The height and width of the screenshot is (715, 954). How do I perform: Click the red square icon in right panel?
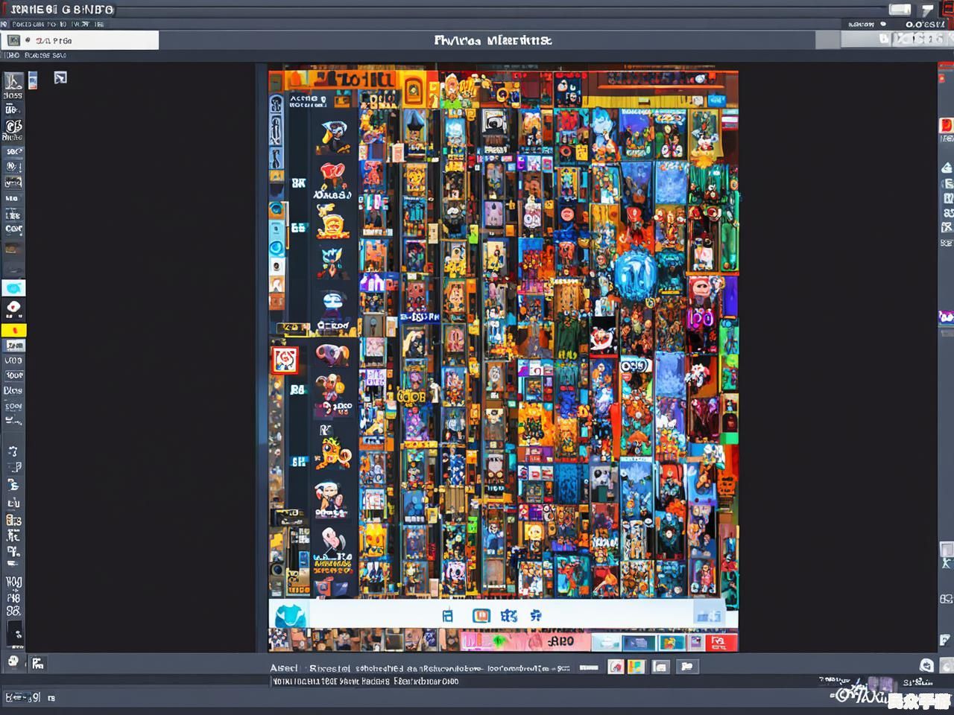[x=946, y=125]
